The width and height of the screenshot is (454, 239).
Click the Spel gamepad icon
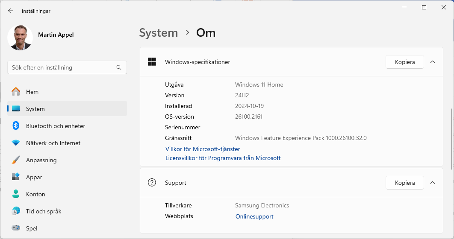point(16,228)
